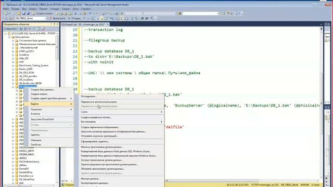The width and height of the screenshot is (333, 187).
Task: Open the Отладка menu
Action: click(x=55, y=9)
